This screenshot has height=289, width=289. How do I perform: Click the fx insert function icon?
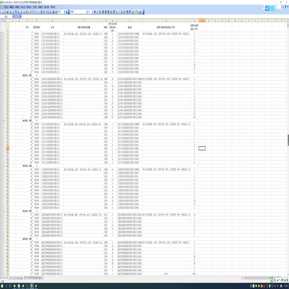(21, 17)
